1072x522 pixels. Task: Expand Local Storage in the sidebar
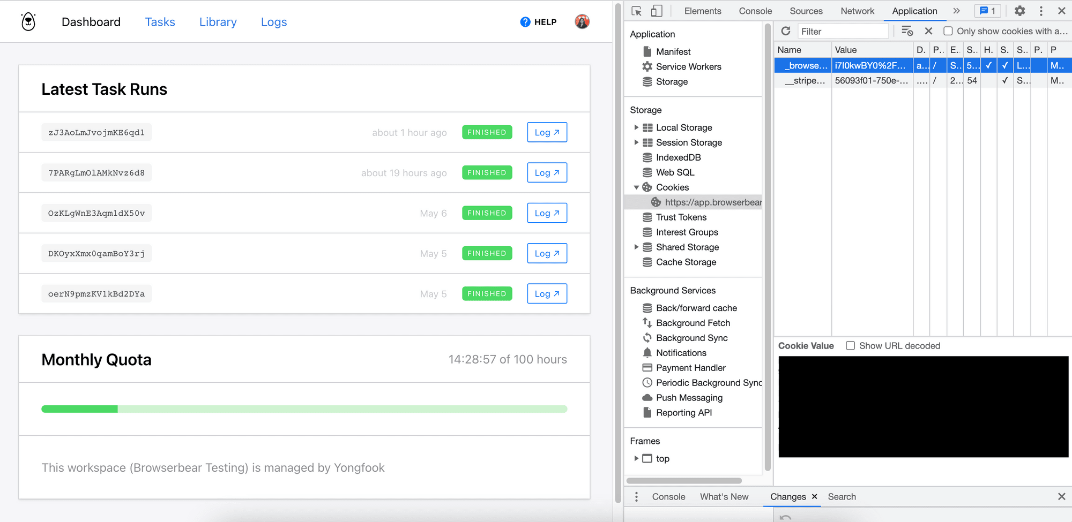point(637,127)
